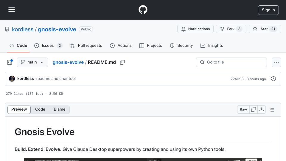Download the raw file
The height and width of the screenshot is (161, 286).
(x=262, y=109)
